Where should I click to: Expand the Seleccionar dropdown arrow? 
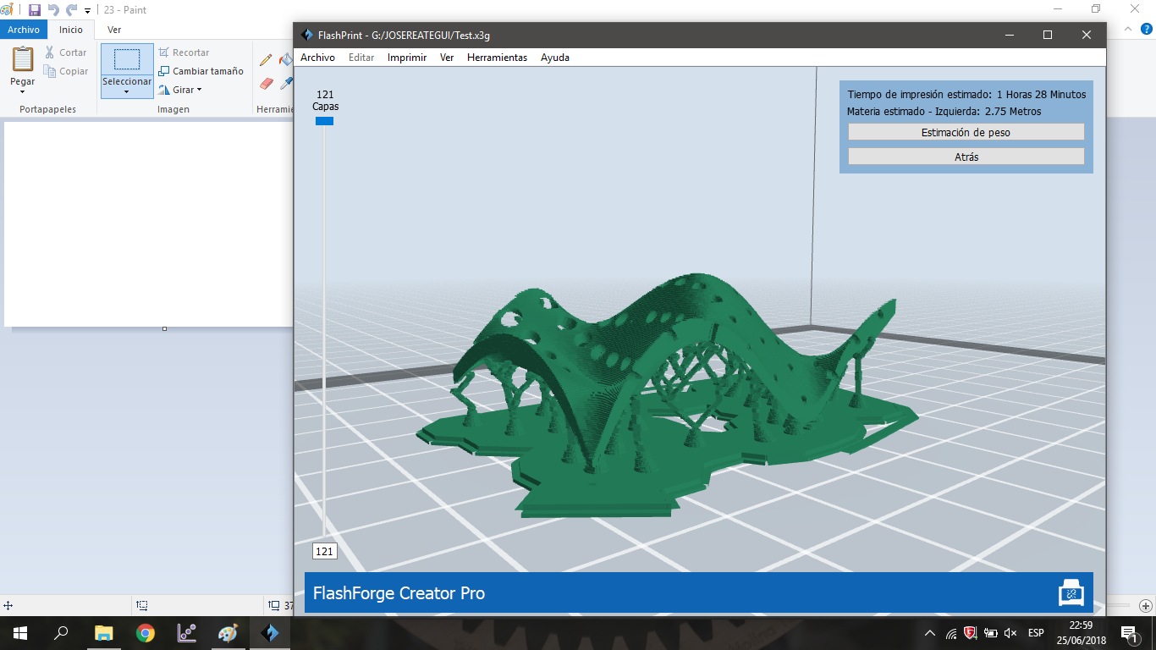click(127, 91)
